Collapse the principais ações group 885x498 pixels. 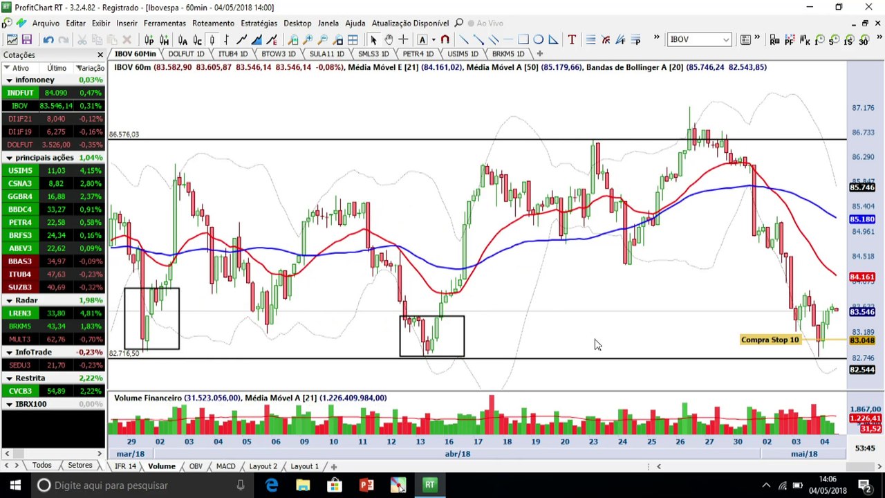pyautogui.click(x=9, y=158)
